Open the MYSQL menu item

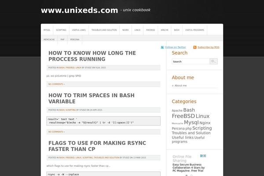tap(47, 30)
